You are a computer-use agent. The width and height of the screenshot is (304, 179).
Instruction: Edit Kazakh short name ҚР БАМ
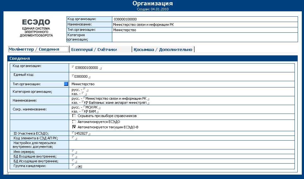tap(90, 112)
